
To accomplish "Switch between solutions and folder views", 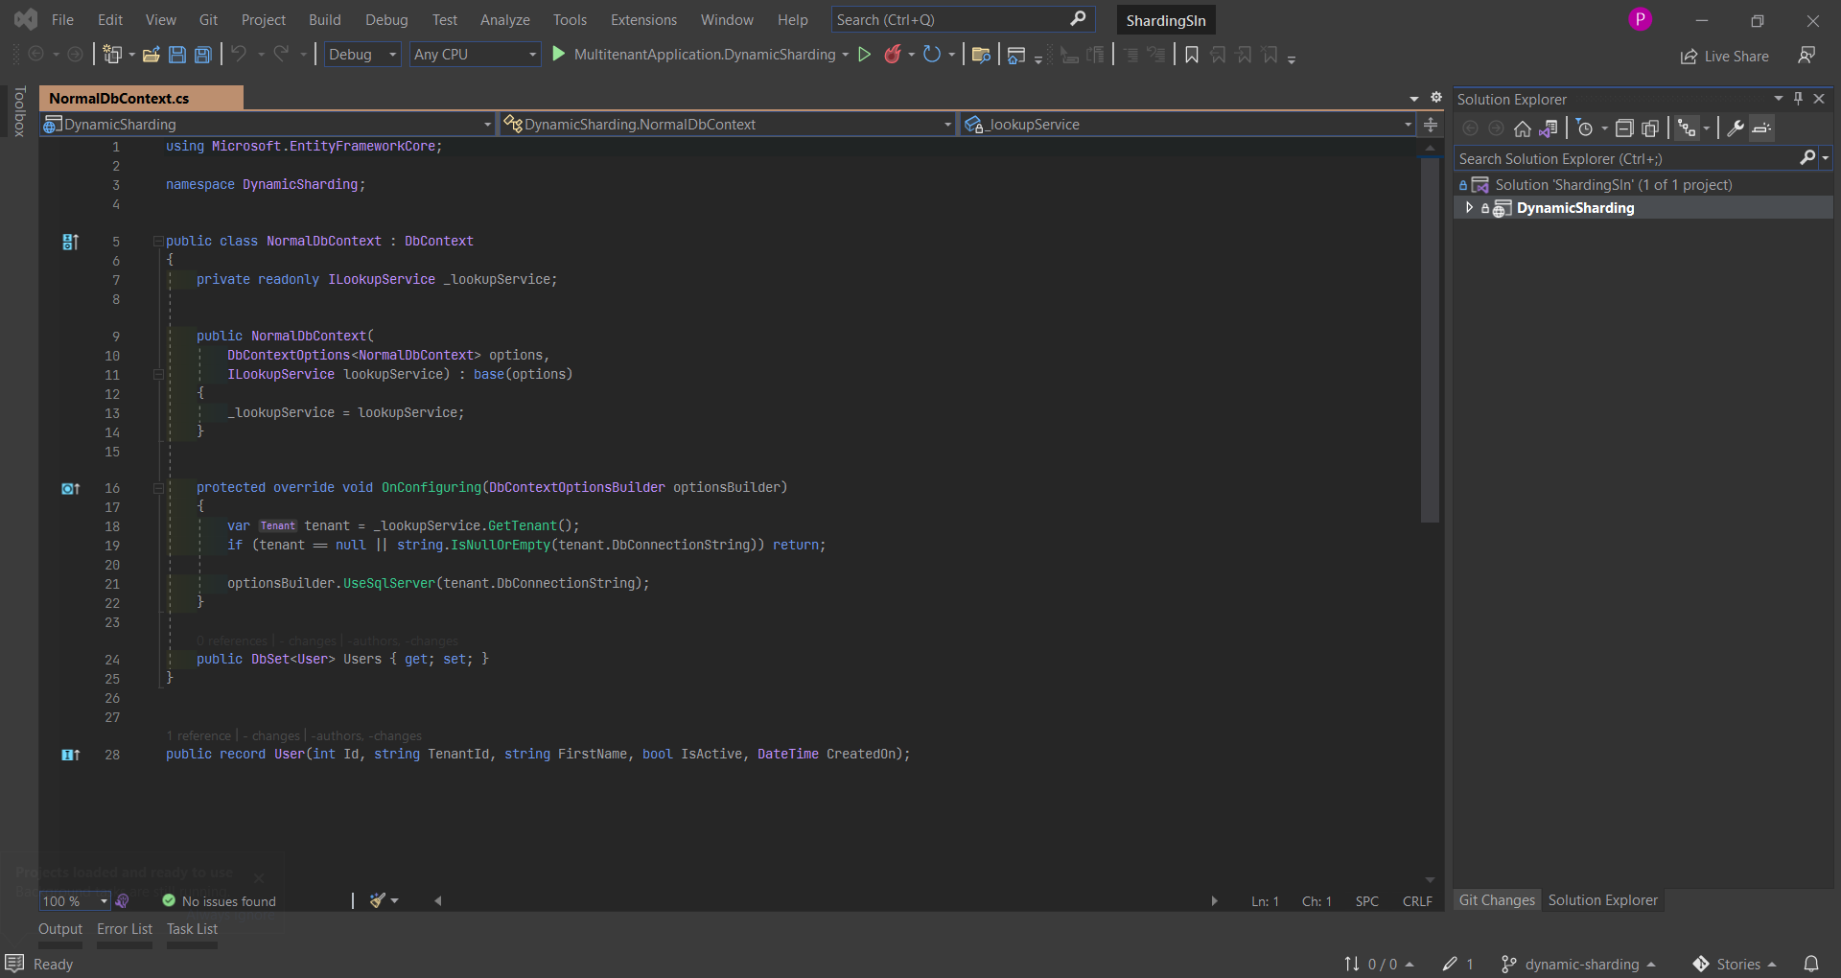I will coord(1549,128).
